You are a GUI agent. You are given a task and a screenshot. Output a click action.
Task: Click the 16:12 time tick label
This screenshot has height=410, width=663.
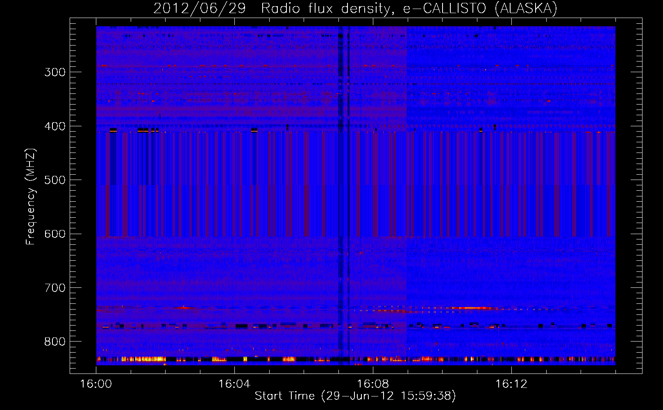pyautogui.click(x=511, y=384)
